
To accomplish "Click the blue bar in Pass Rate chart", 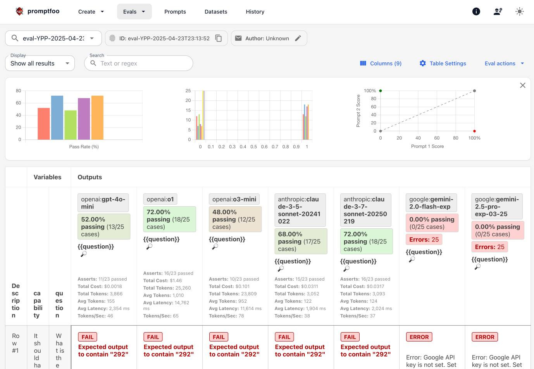I will pos(57,117).
